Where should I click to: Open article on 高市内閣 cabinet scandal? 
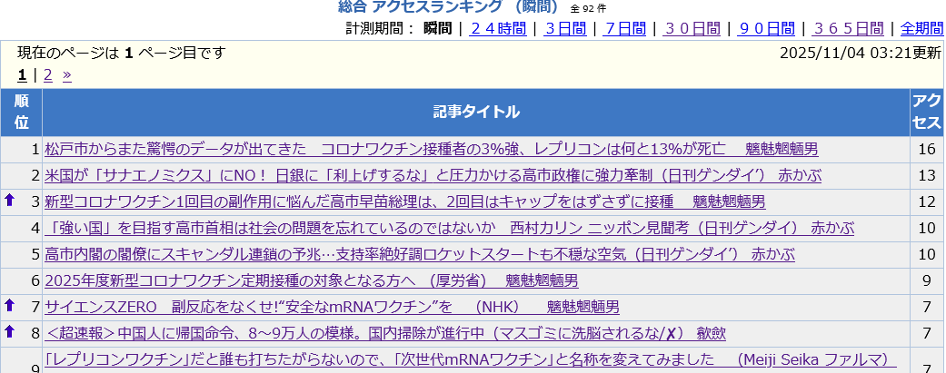(x=419, y=254)
